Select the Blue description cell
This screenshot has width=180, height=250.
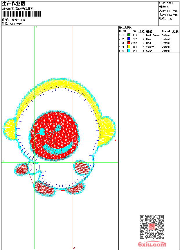[148, 39]
